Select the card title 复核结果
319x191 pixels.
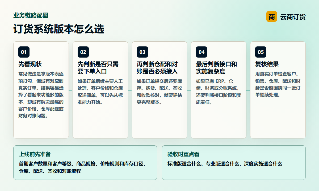(267, 64)
